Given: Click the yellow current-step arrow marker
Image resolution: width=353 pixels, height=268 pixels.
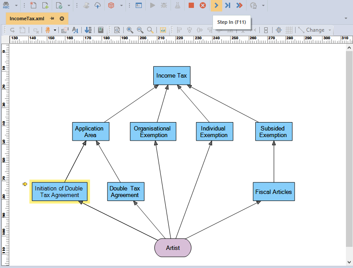Looking at the screenshot, I should pos(25,184).
